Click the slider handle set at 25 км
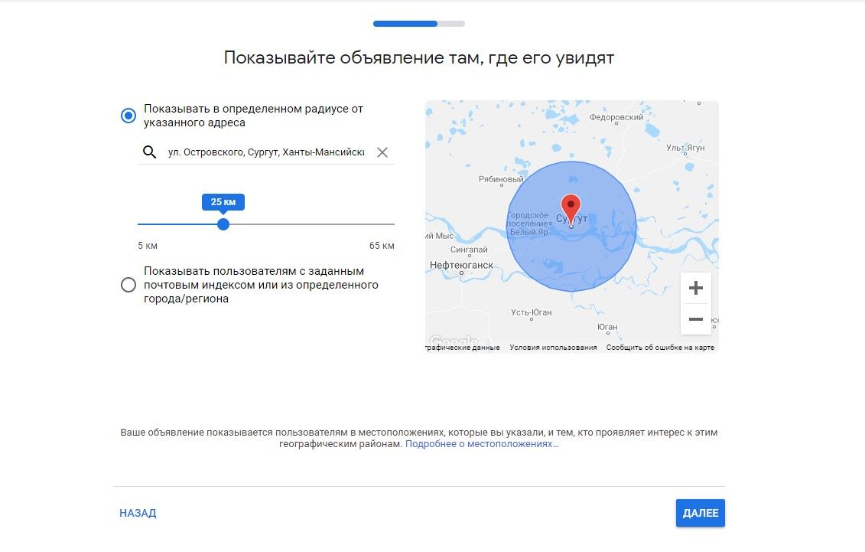 [x=223, y=224]
